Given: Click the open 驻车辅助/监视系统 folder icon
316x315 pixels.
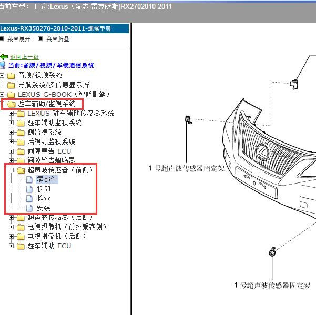Looking at the screenshot, I should pyautogui.click(x=11, y=104).
